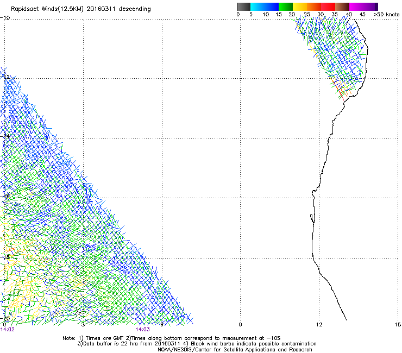The width and height of the screenshot is (402, 353).
Task: Click the 'Rapidsact Winds(12.5KM) 20160311 descending' title
Action: pyautogui.click(x=81, y=9)
